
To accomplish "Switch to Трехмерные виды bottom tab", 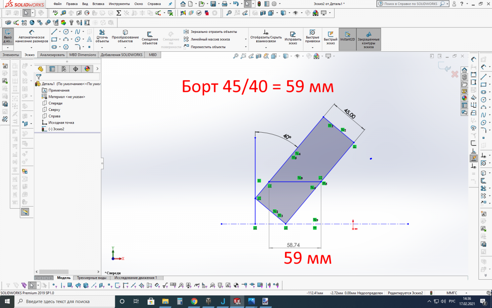I will pyautogui.click(x=92, y=278).
